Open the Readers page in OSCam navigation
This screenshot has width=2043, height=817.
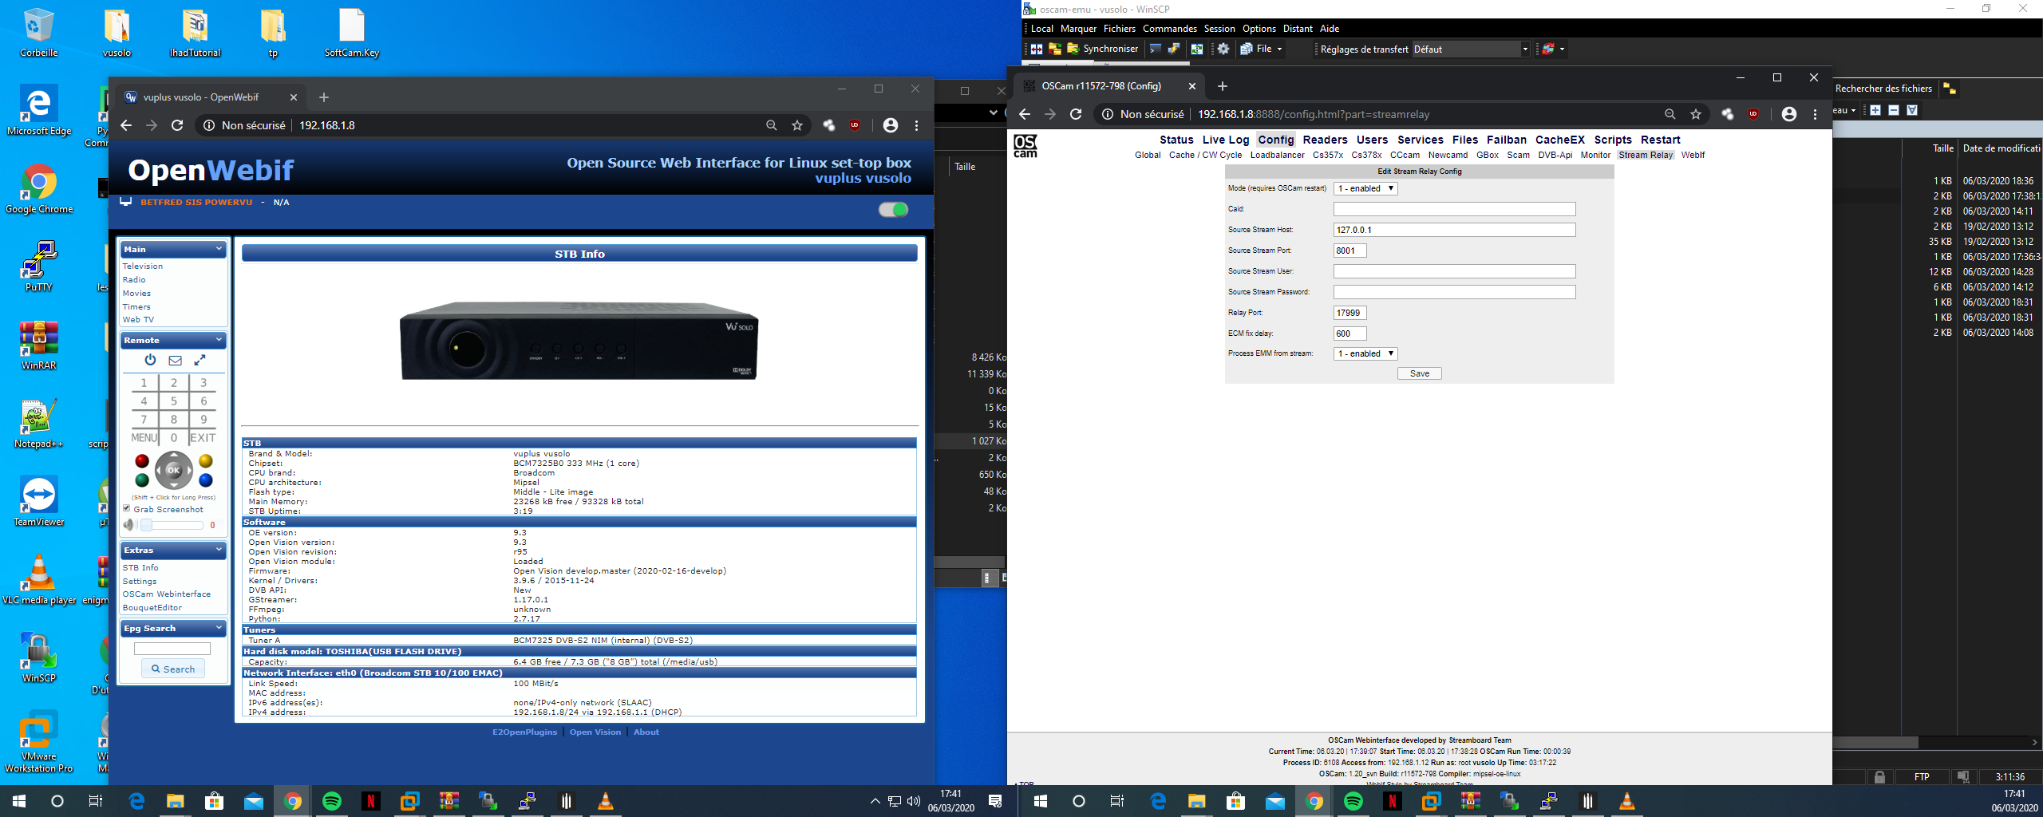(x=1325, y=140)
